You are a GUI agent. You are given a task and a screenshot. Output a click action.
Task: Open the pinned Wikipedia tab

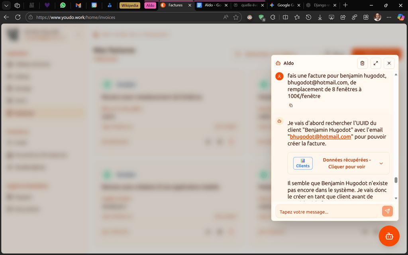[x=130, y=6]
